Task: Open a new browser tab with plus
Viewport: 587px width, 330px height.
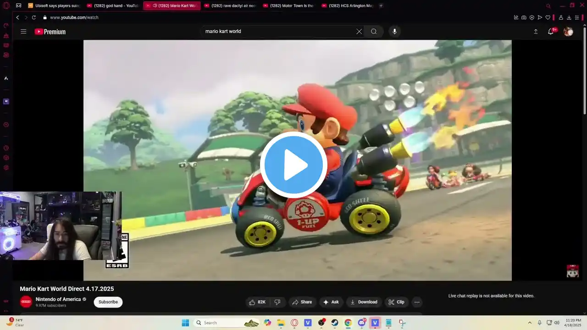Action: [381, 5]
